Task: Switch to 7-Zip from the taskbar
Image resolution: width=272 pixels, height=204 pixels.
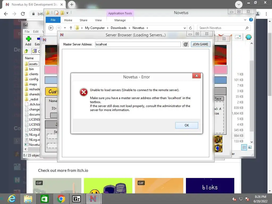Action: tap(77, 199)
